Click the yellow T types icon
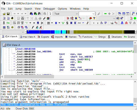The image size is (137, 110). (94, 18)
